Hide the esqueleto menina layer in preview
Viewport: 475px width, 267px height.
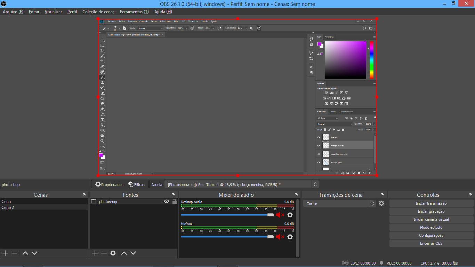coord(319,154)
